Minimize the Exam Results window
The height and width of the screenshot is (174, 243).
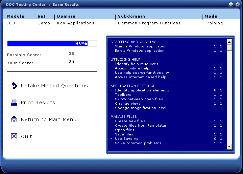point(231,4)
